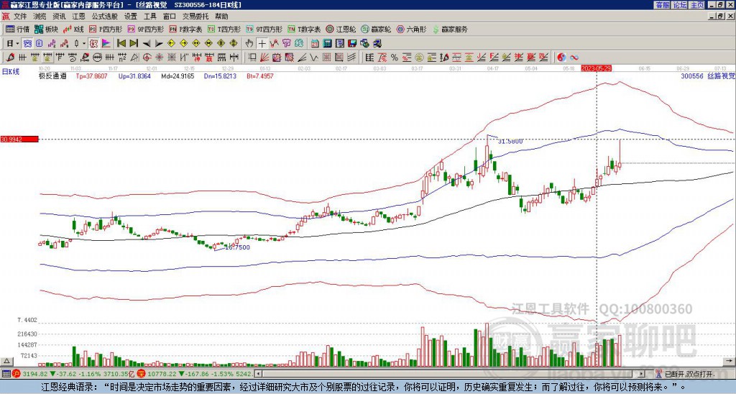Open the 江恩轮 tool
Screen dimensions: 736x394
pos(341,29)
